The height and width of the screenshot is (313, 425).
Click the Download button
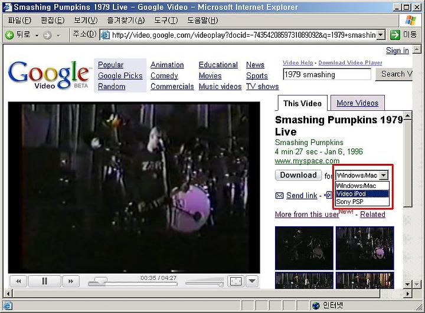[298, 175]
